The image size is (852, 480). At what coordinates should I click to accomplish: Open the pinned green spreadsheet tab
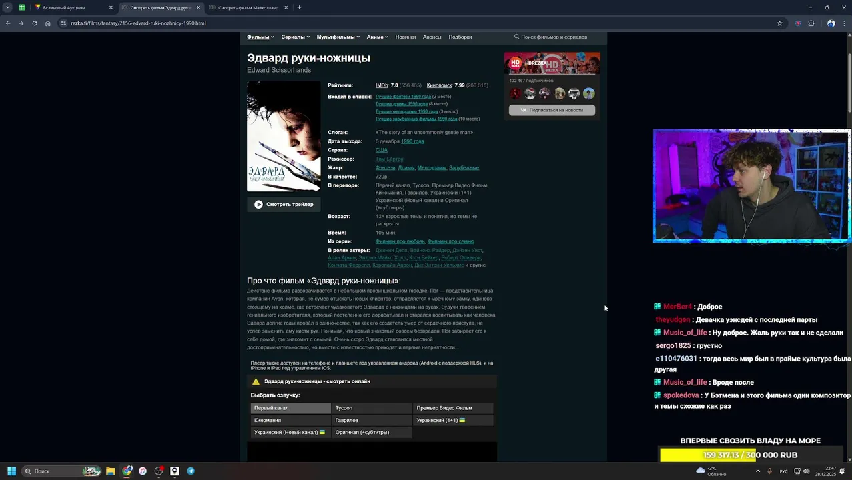[22, 7]
